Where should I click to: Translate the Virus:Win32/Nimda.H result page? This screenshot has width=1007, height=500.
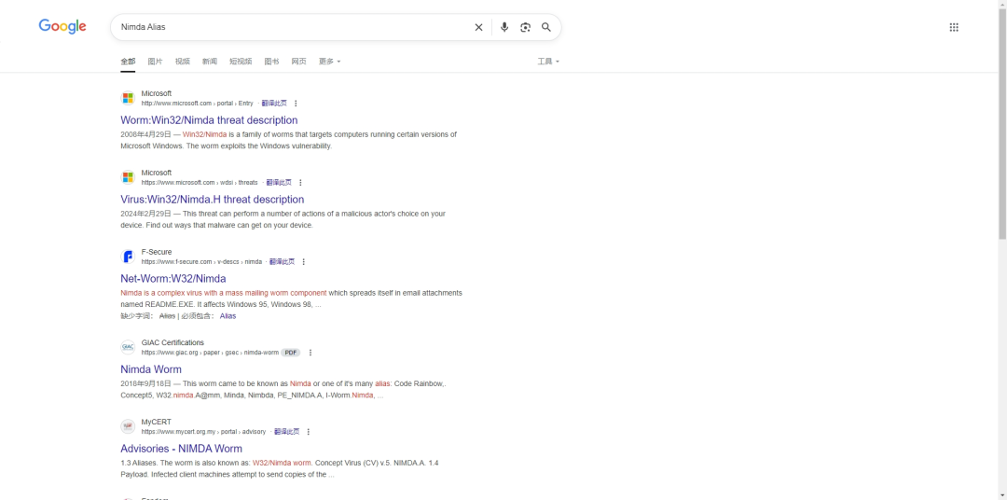click(279, 183)
